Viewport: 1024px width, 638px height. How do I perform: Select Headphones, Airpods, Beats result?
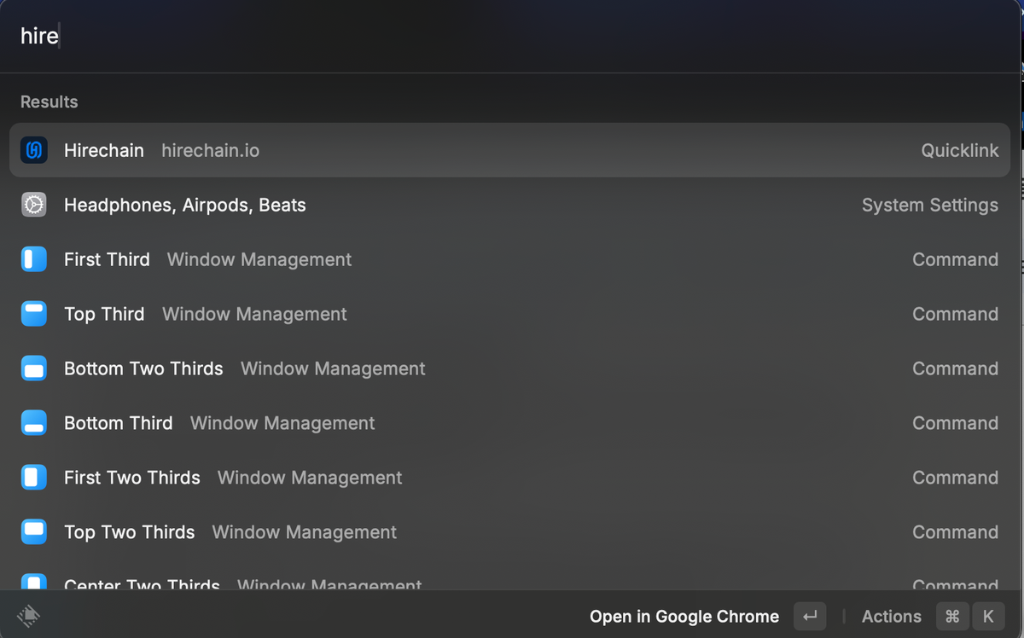point(509,205)
